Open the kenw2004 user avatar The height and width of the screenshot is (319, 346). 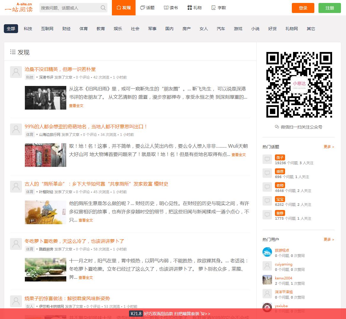pos(267,280)
